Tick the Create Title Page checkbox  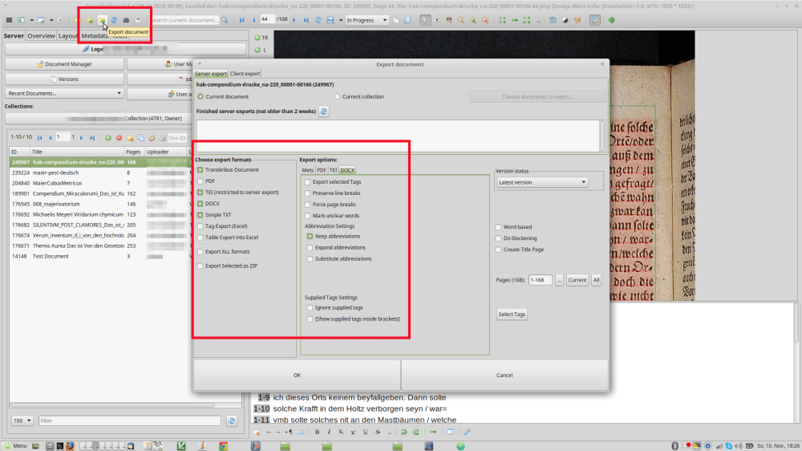498,250
